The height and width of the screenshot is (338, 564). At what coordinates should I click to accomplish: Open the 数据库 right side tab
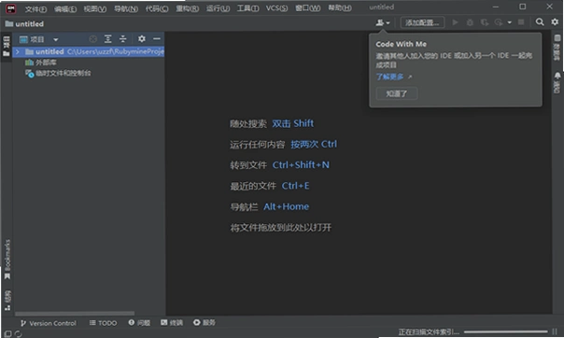pos(557,48)
